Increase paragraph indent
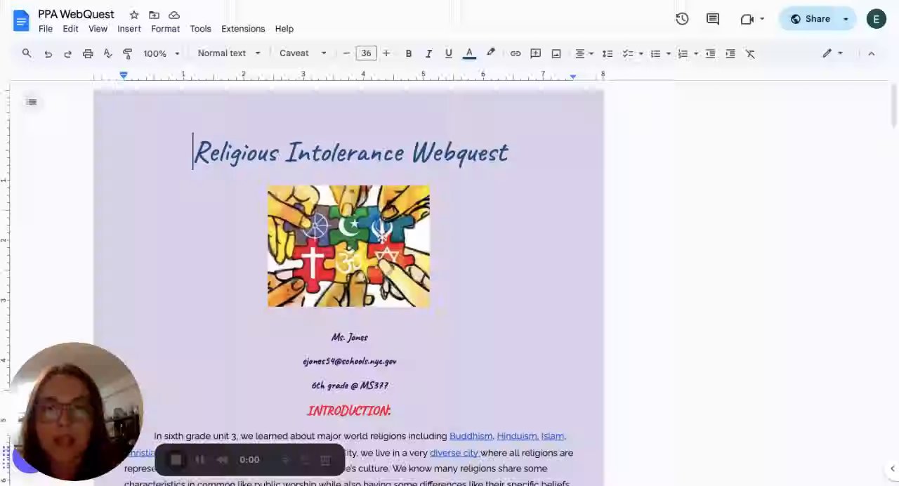 click(x=730, y=53)
